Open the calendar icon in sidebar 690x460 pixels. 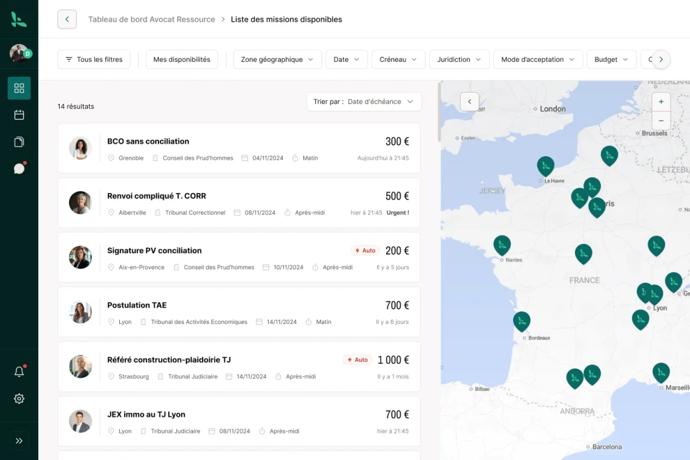(x=19, y=115)
